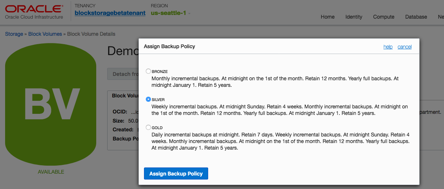Image resolution: width=444 pixels, height=189 pixels.
Task: Click the partially visible Networking menu item
Action: click(440, 17)
